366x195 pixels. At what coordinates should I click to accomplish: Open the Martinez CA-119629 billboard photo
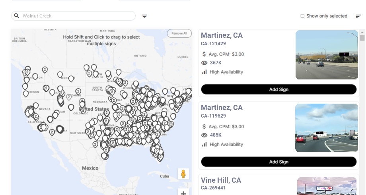point(327,127)
